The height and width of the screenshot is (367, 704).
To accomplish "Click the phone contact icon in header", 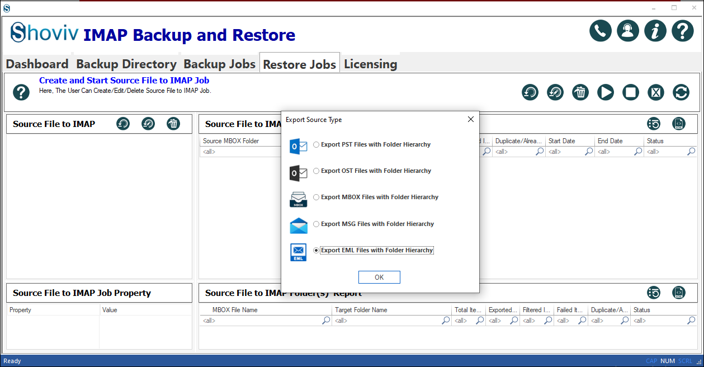I will click(x=601, y=31).
